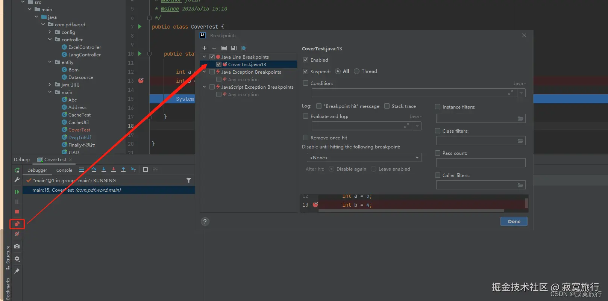Uncheck the Java Line Breakpoints group checkbox
This screenshot has height=301, width=608.
coord(212,57)
